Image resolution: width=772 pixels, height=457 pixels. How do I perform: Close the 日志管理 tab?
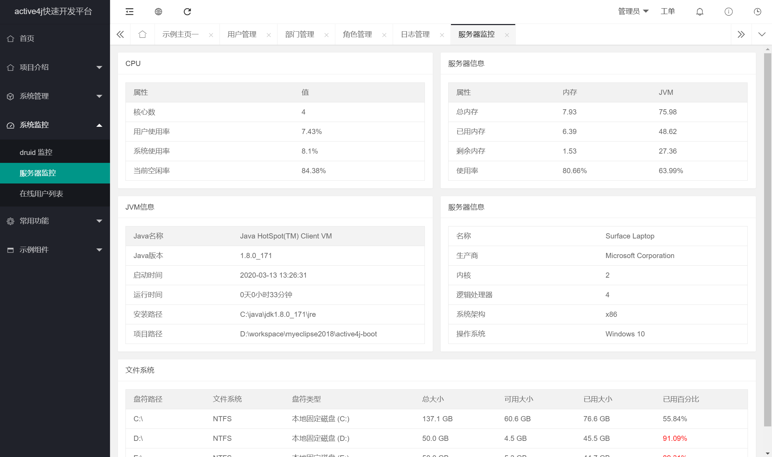[442, 35]
